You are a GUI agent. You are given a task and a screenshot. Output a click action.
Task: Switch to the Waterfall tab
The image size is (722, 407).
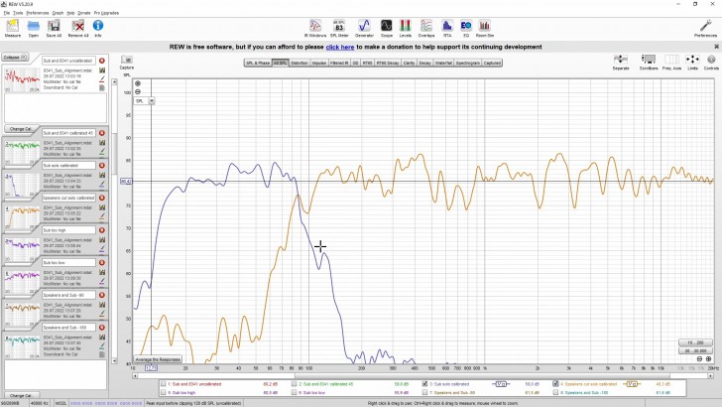pyautogui.click(x=443, y=63)
